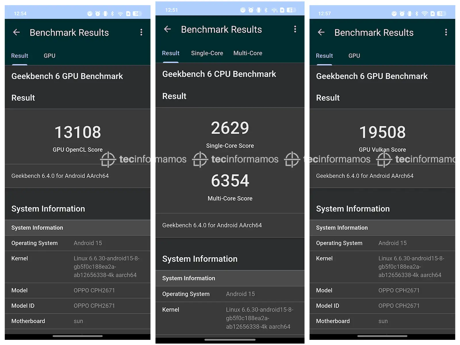The image size is (460, 345).
Task: Tap back arrow in middle CPU screen
Action: [167, 29]
